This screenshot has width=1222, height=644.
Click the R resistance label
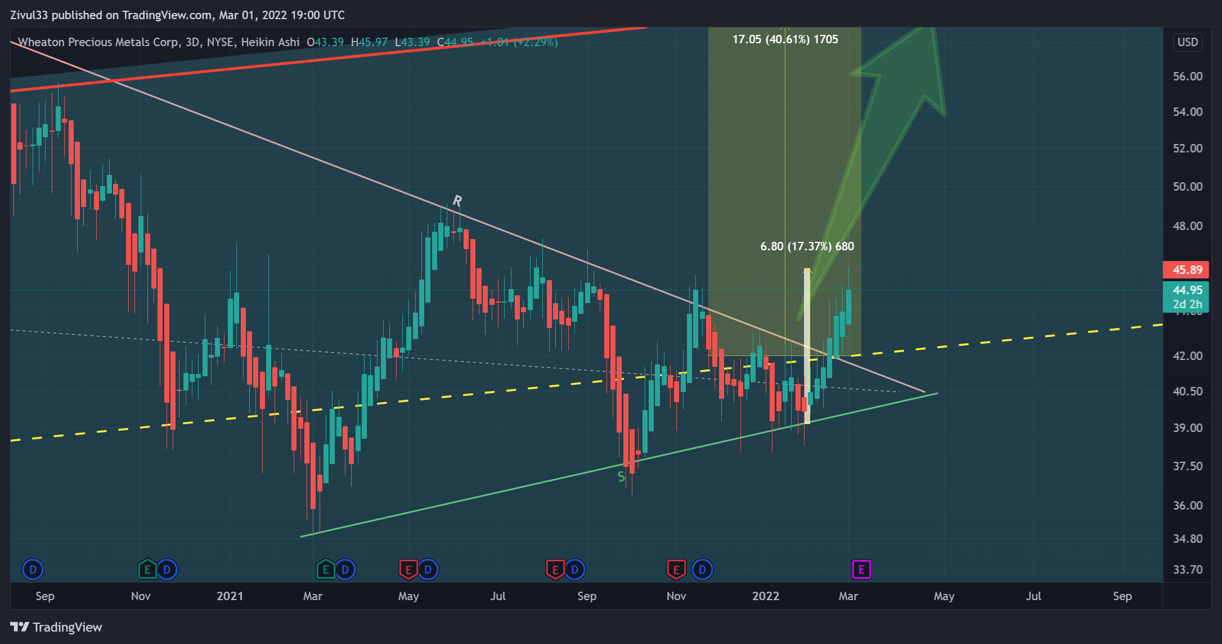tap(457, 200)
